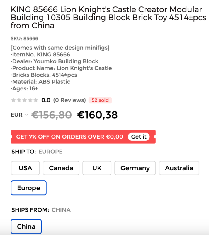Choose Australia shipping option
The height and width of the screenshot is (235, 209).
click(179, 168)
